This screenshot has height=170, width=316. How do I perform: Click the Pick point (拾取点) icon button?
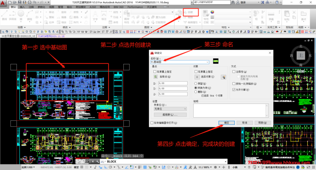pyautogui.click(x=156, y=77)
